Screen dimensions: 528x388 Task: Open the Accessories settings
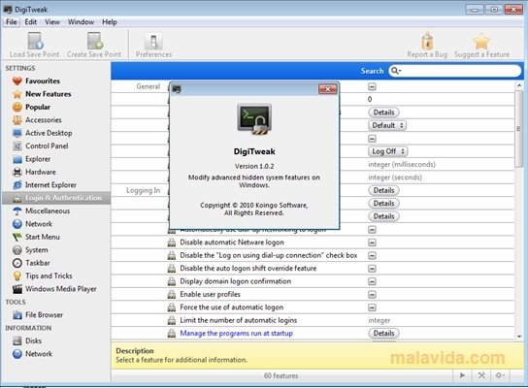[x=44, y=120]
